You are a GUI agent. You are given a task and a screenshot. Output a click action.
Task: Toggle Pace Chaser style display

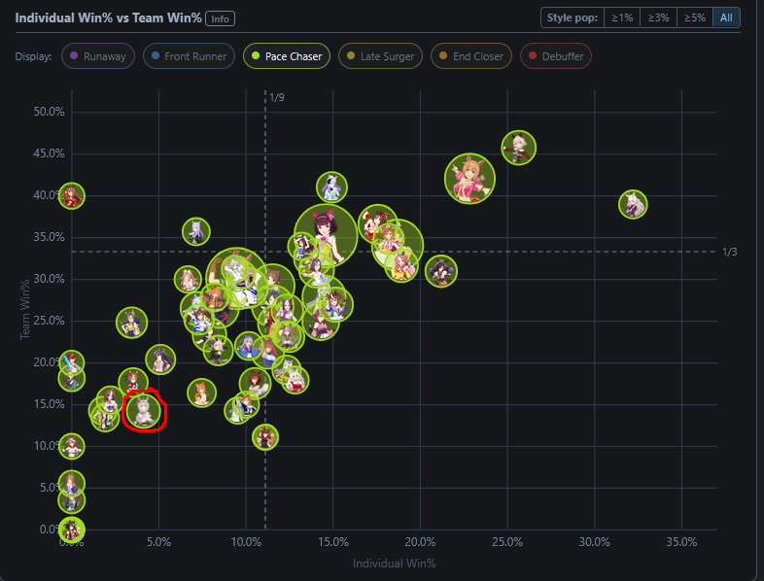287,56
